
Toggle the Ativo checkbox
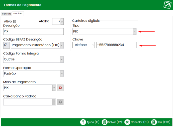[x=15, y=21]
